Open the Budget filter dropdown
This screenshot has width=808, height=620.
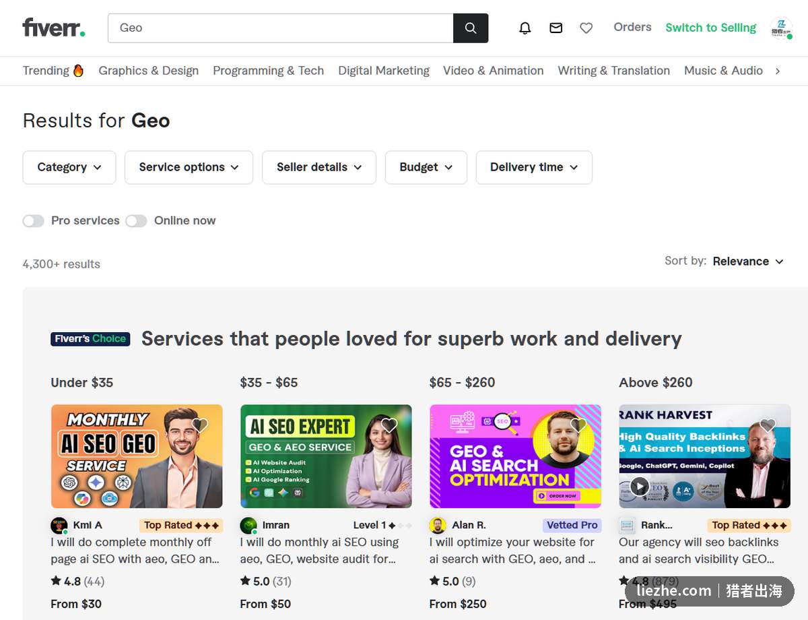pos(426,167)
